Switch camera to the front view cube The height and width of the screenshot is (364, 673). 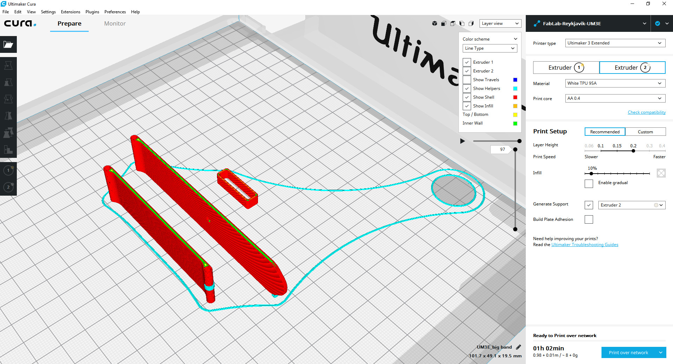(x=444, y=23)
